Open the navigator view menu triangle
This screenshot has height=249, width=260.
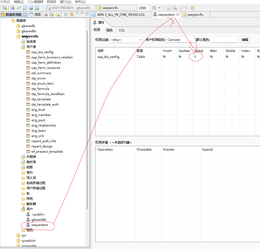(x=77, y=13)
